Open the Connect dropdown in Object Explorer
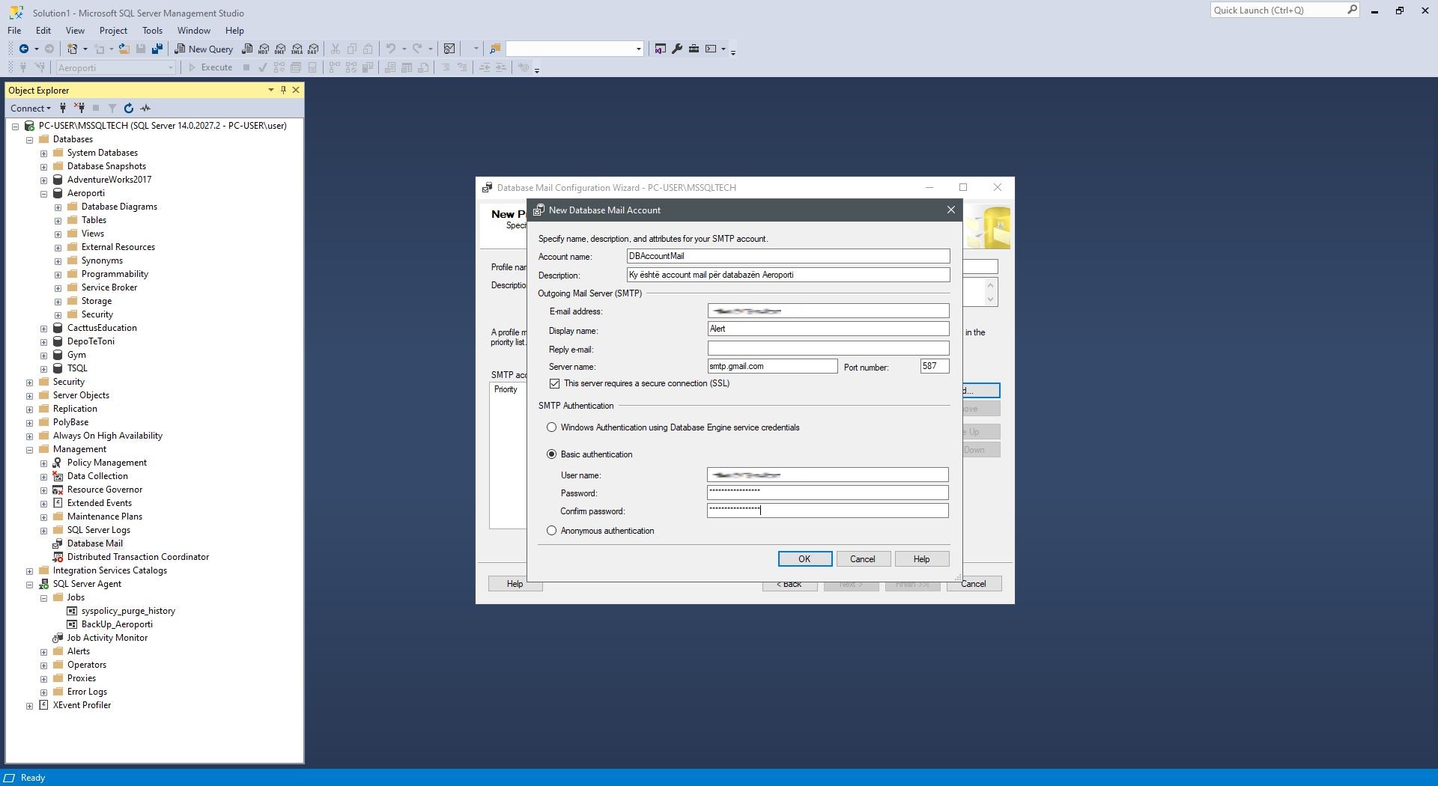 tap(31, 108)
